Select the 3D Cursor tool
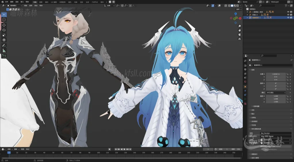Screen dimensions: 294x162 [x=4, y=20]
